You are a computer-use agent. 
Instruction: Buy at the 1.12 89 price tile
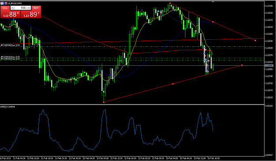point(31,14)
